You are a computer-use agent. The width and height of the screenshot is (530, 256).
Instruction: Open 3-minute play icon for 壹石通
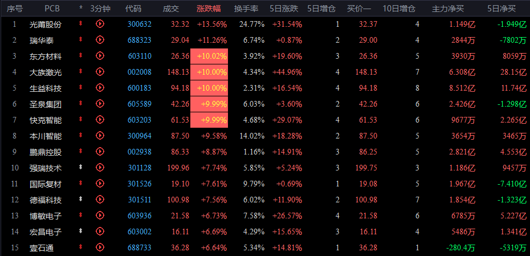[x=100, y=248]
